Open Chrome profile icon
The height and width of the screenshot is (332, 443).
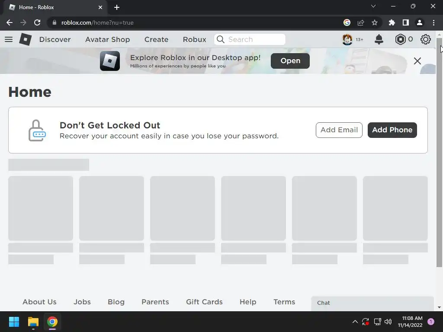pyautogui.click(x=420, y=22)
